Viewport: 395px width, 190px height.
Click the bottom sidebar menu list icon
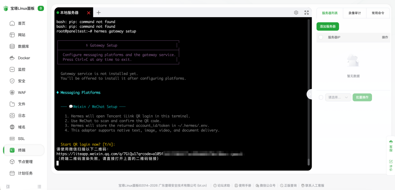[x=39, y=186]
